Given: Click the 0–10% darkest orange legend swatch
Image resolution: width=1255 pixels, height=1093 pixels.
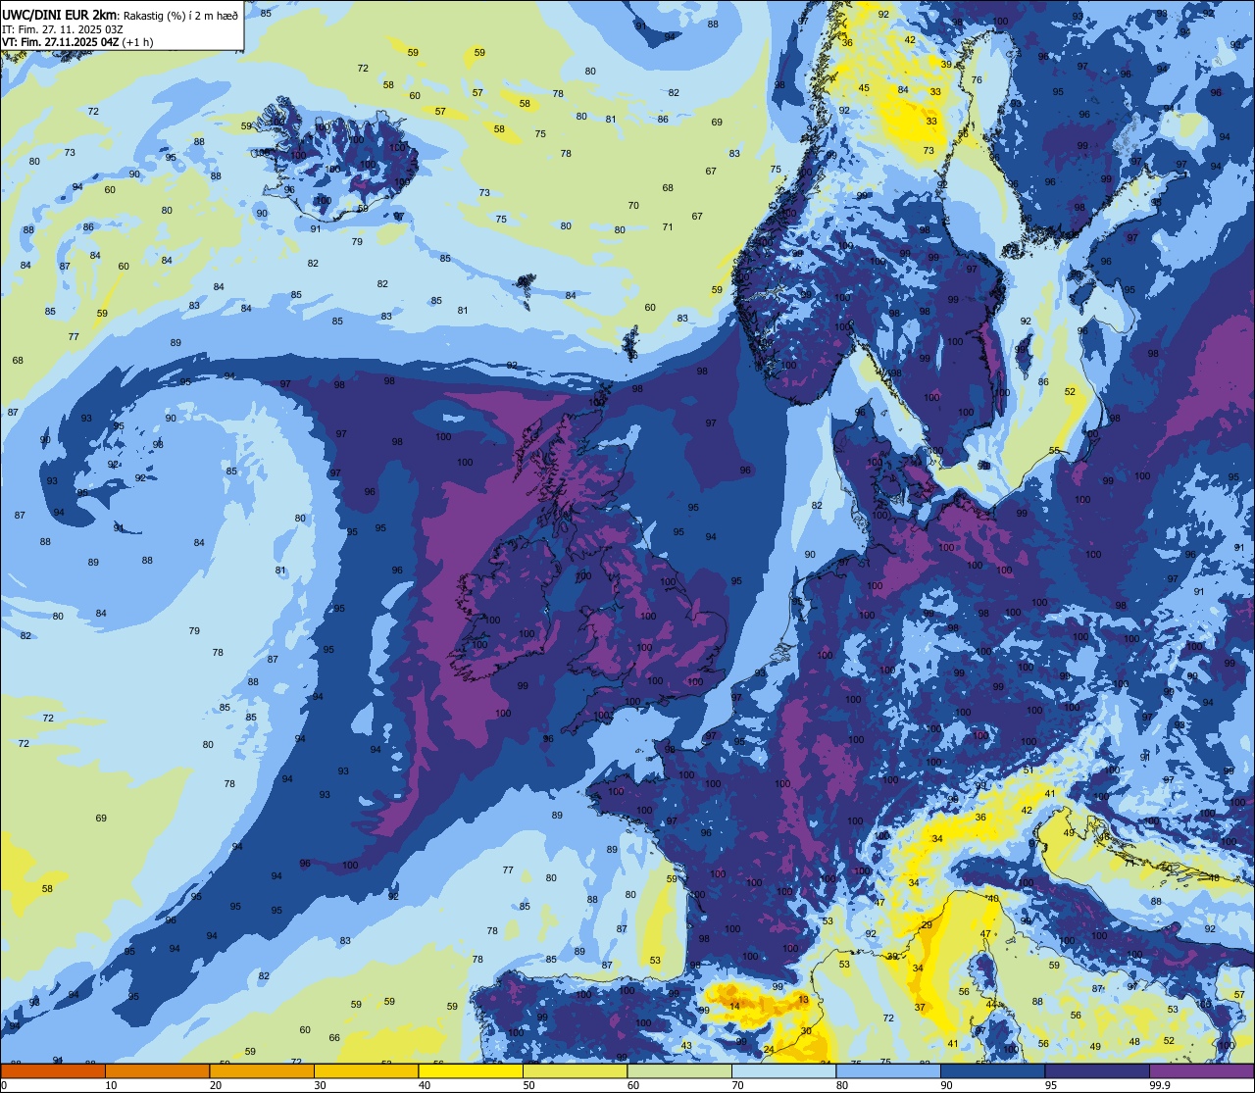Looking at the screenshot, I should click(x=53, y=1070).
